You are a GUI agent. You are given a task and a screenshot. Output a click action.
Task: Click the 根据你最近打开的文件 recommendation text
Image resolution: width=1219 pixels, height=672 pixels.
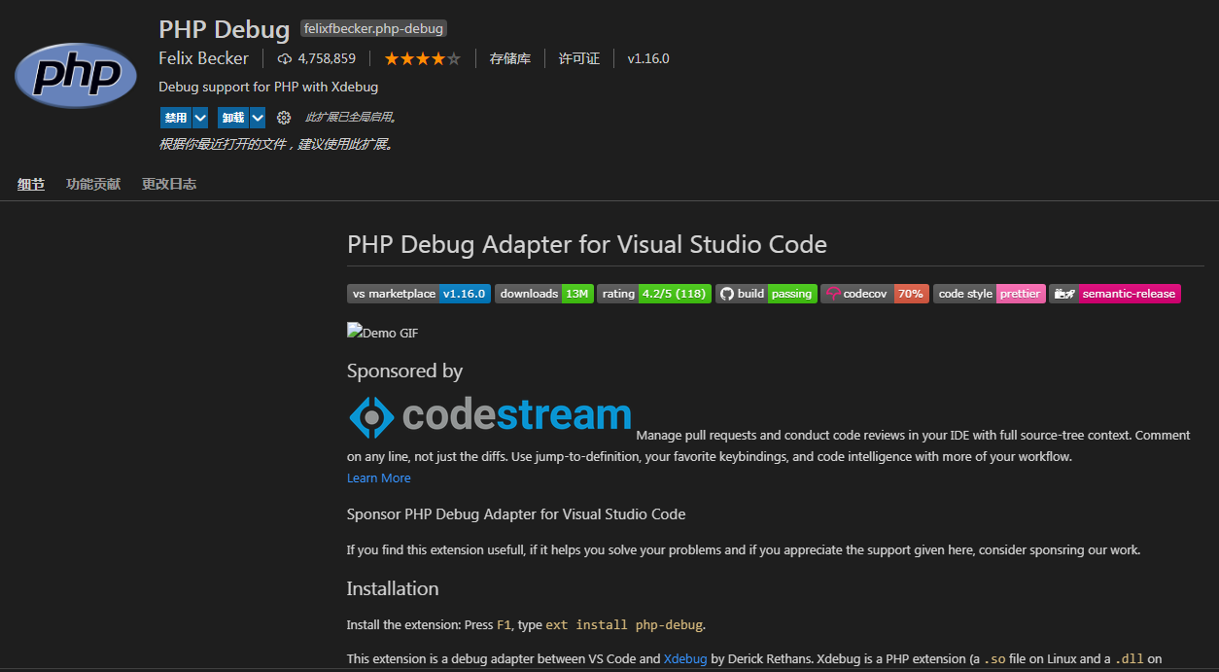point(275,144)
